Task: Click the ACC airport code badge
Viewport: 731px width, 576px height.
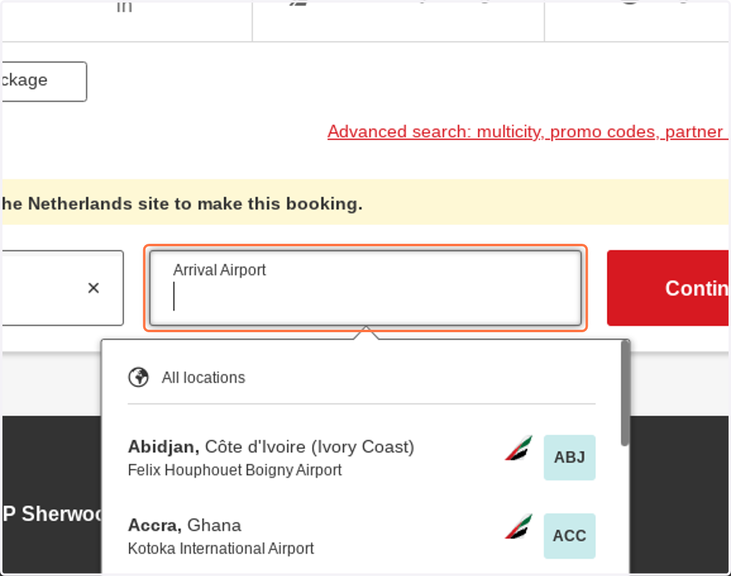Action: pyautogui.click(x=570, y=536)
